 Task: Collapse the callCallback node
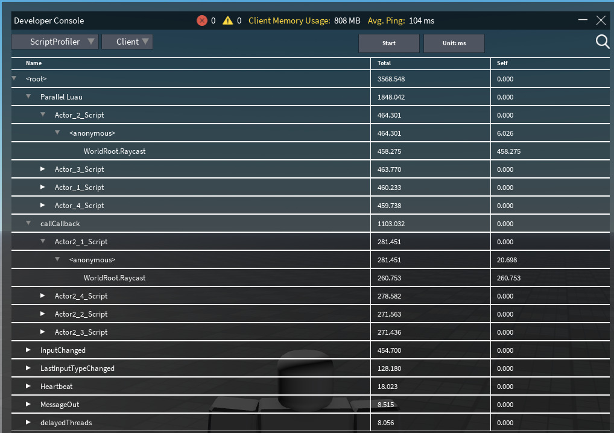pos(28,223)
